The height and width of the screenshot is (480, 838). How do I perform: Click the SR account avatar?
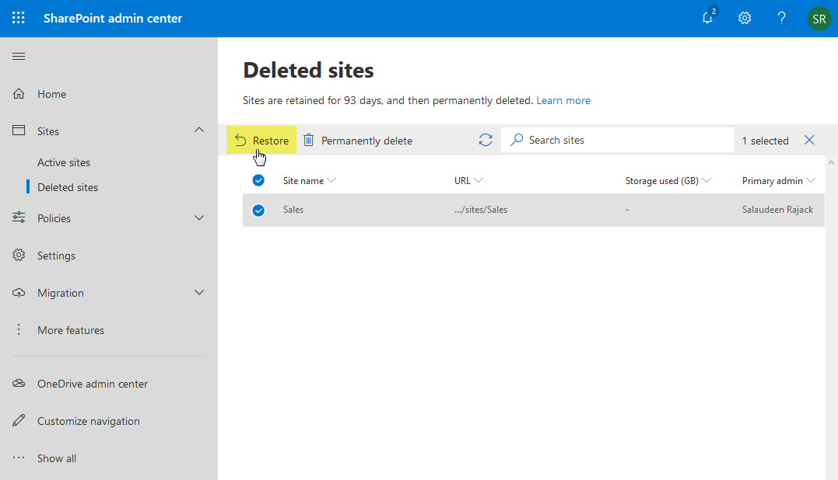[x=819, y=17]
